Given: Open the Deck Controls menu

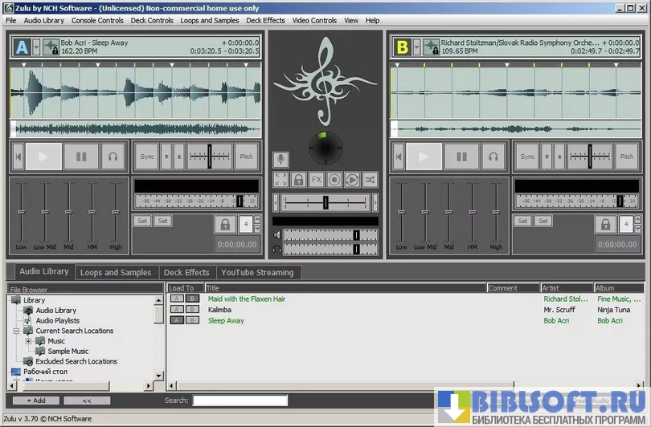Looking at the screenshot, I should [150, 20].
